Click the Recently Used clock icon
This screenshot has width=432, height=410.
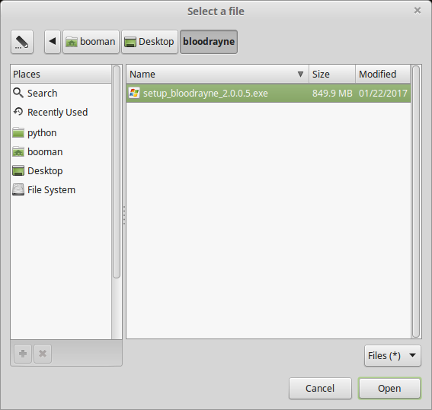click(x=18, y=112)
